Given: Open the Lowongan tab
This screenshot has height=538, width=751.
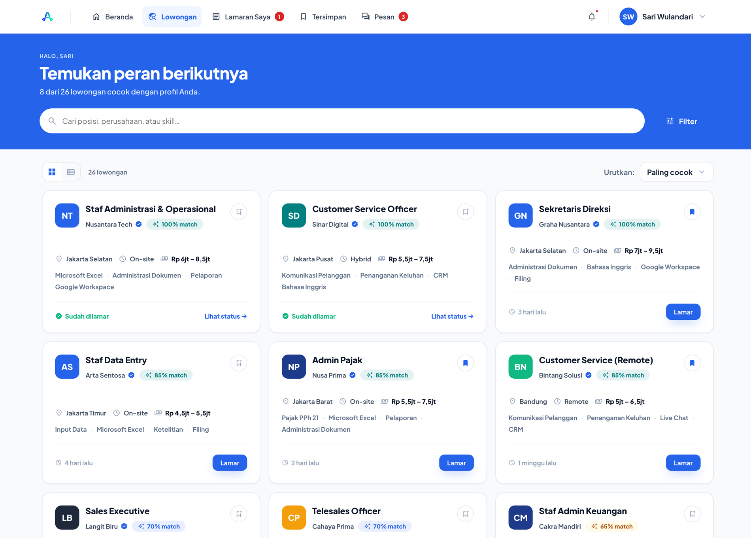Looking at the screenshot, I should [x=172, y=17].
